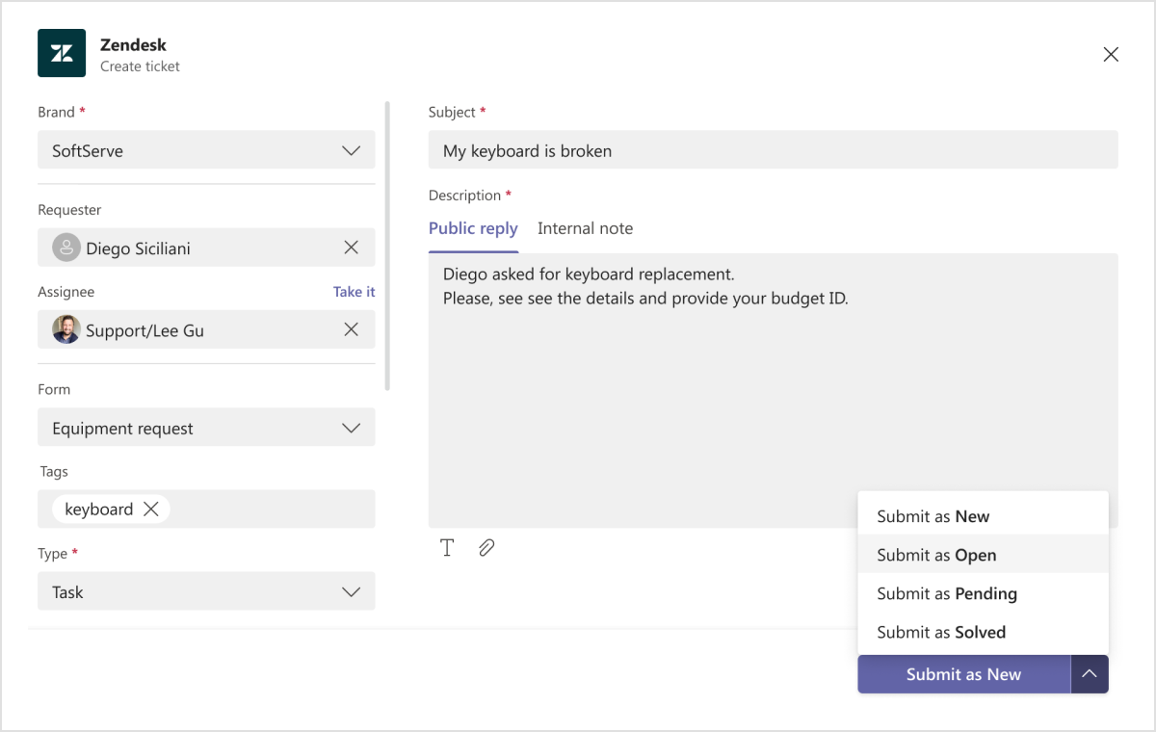
Task: Click the Zendesk logo icon
Action: (62, 53)
